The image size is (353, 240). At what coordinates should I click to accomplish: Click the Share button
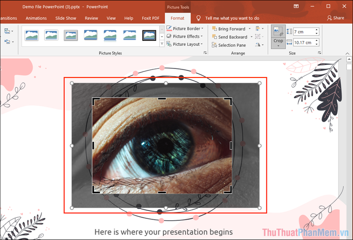coord(335,18)
